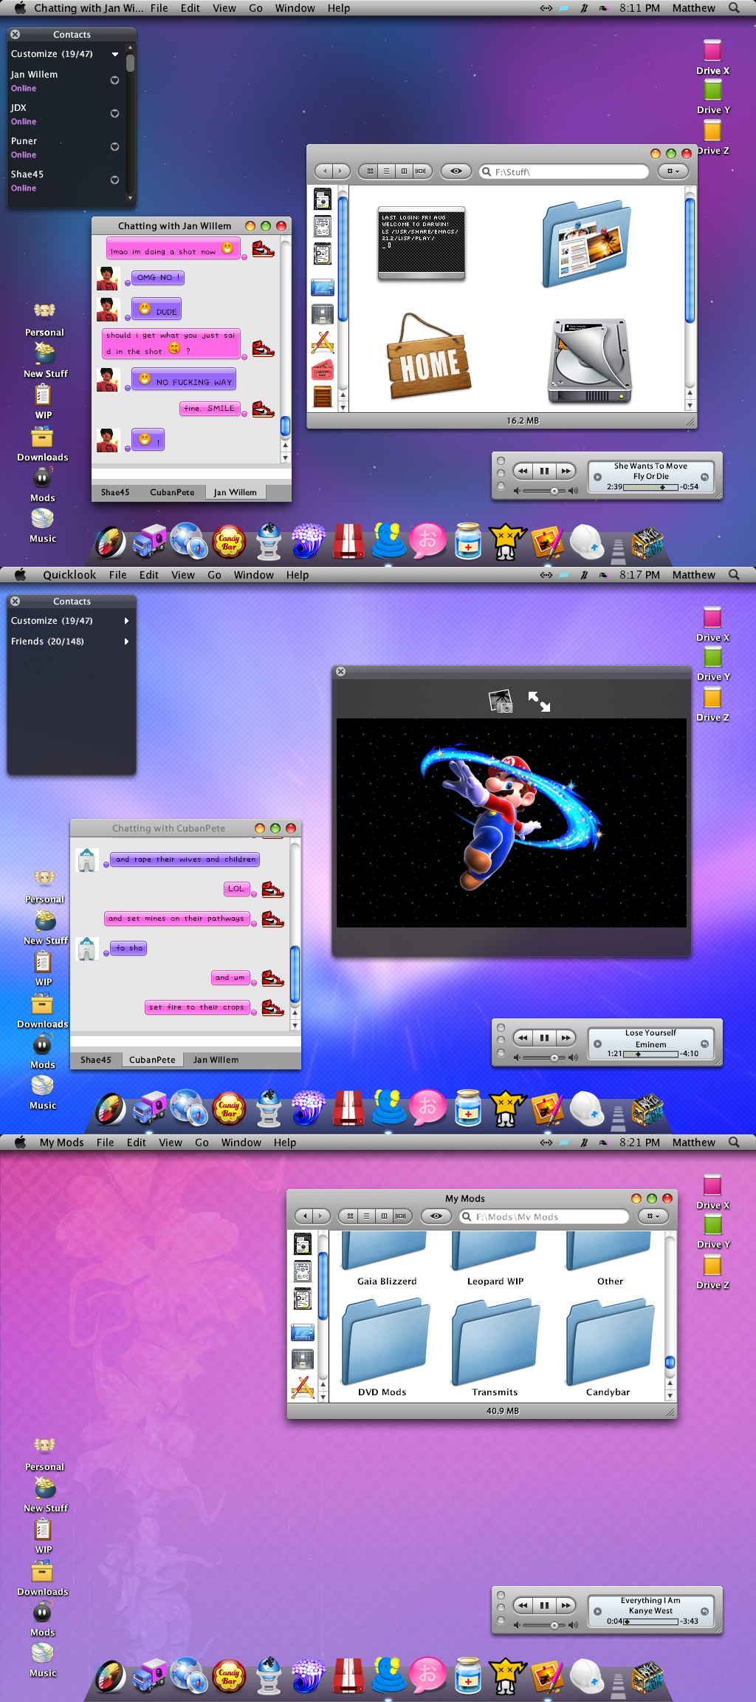
Task: Open pink speech-bubble app in the Quicklook desktop's dock
Action: 428,1108
